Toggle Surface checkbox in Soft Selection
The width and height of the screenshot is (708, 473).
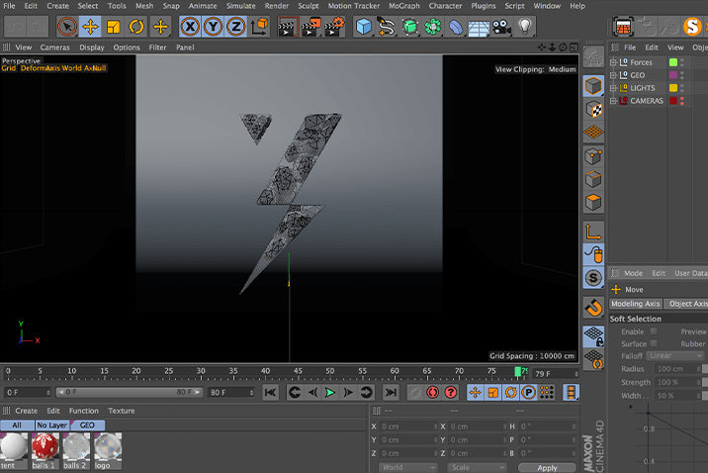pos(654,343)
